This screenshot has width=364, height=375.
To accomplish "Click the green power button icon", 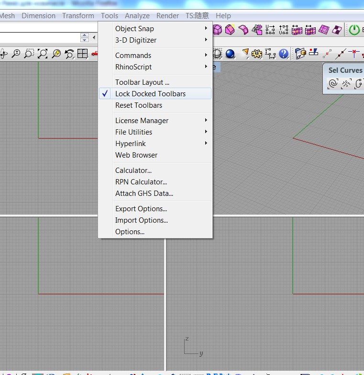I will pos(354,30).
